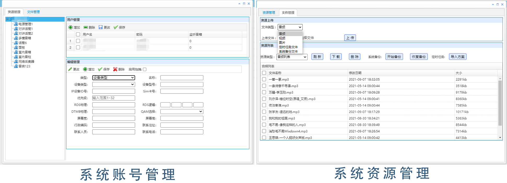Click the device icon beside 音响123
Image resolution: width=507 pixels, height=183 pixels.
[16, 66]
